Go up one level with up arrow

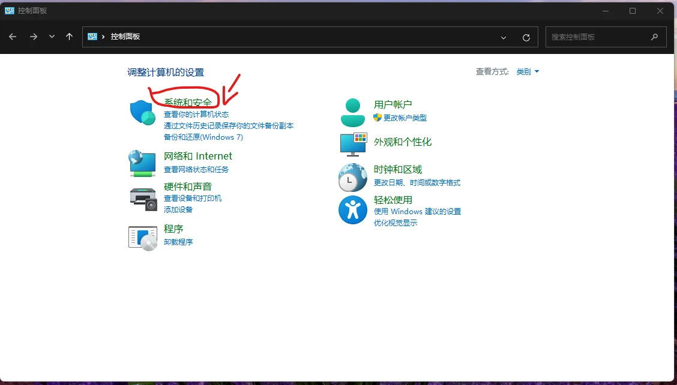69,37
